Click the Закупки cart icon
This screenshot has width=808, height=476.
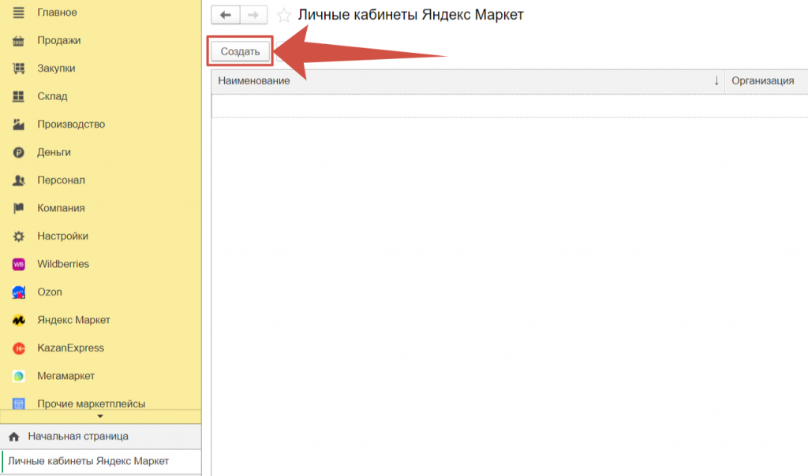[x=19, y=69]
